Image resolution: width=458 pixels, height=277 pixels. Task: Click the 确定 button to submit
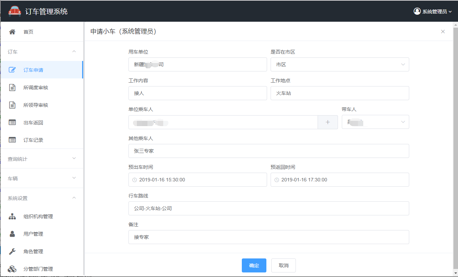(254, 265)
